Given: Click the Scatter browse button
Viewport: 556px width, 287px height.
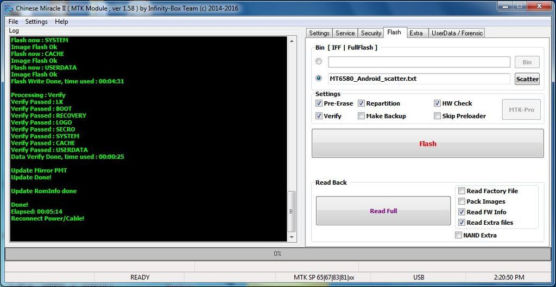Looking at the screenshot, I should (x=527, y=79).
